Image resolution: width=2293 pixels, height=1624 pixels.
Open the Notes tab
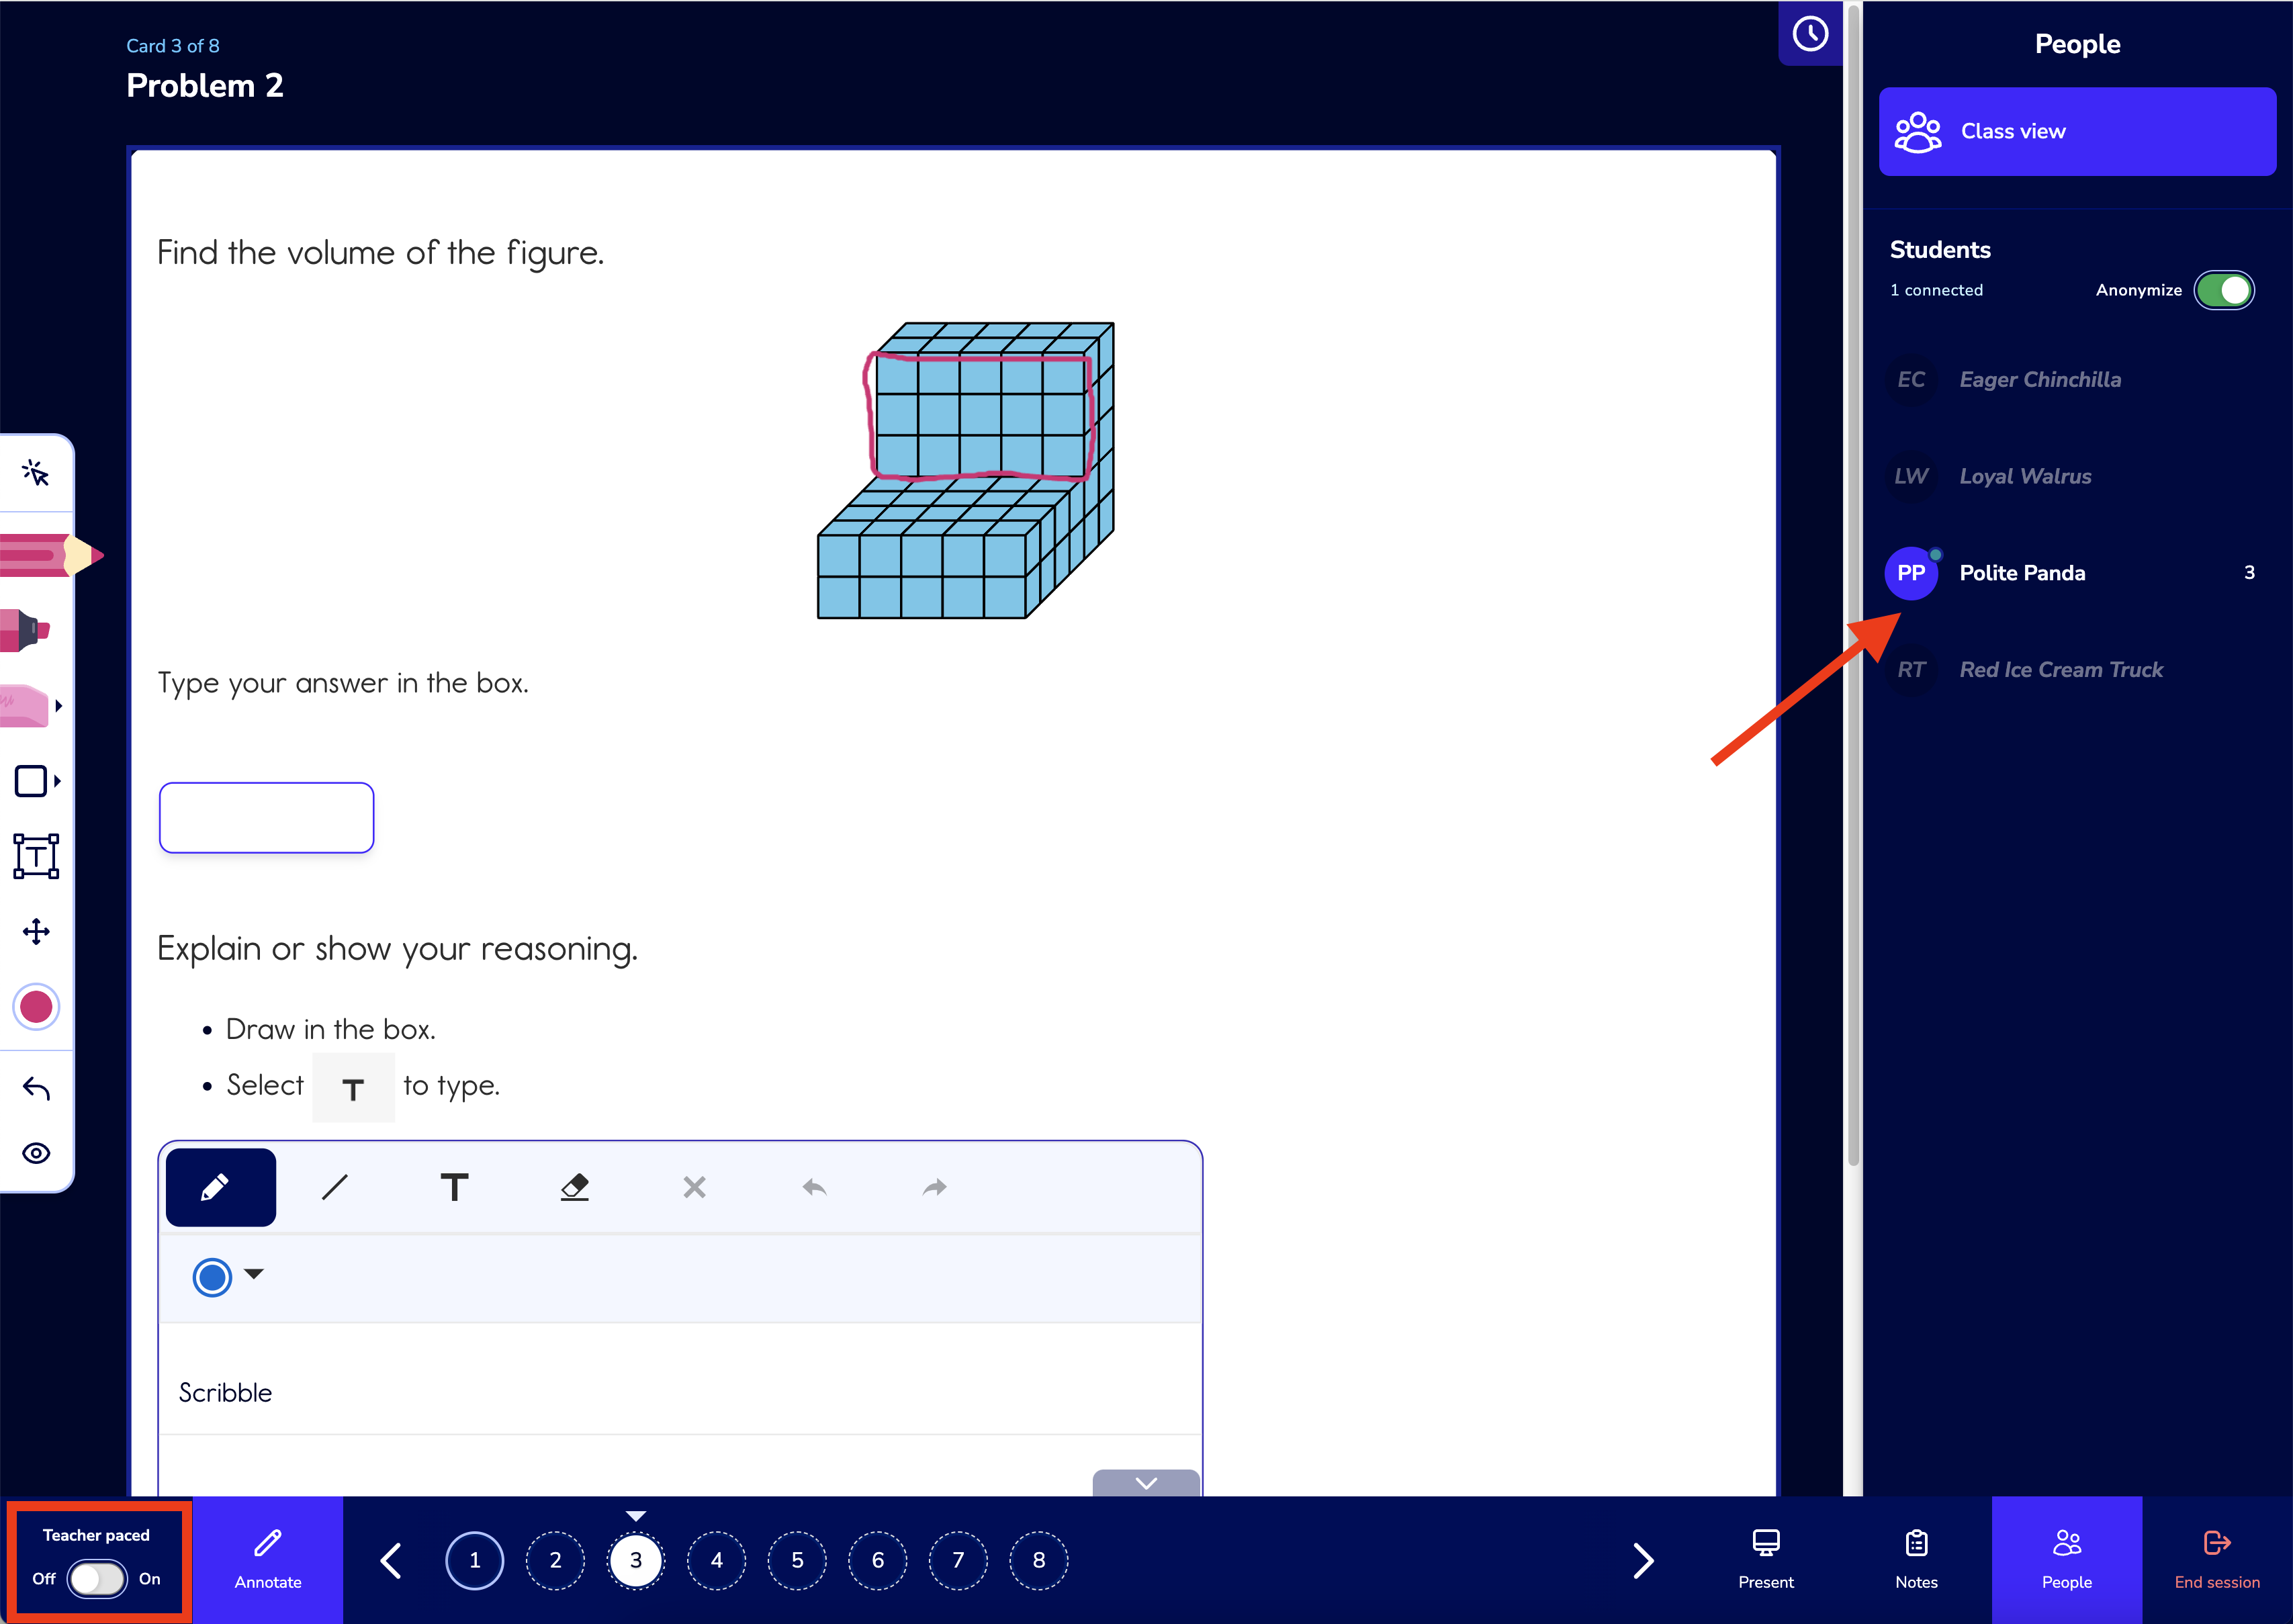1916,1560
